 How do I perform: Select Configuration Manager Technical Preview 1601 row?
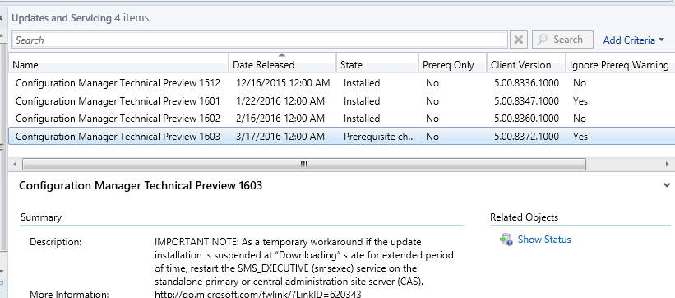point(342,101)
